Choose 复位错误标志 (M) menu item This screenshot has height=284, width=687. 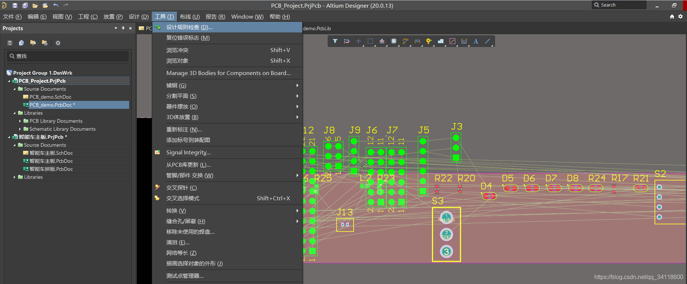point(227,38)
